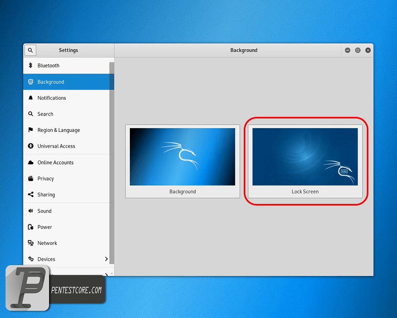The width and height of the screenshot is (397, 318).
Task: Open the Settings search button
Action: (x=31, y=50)
